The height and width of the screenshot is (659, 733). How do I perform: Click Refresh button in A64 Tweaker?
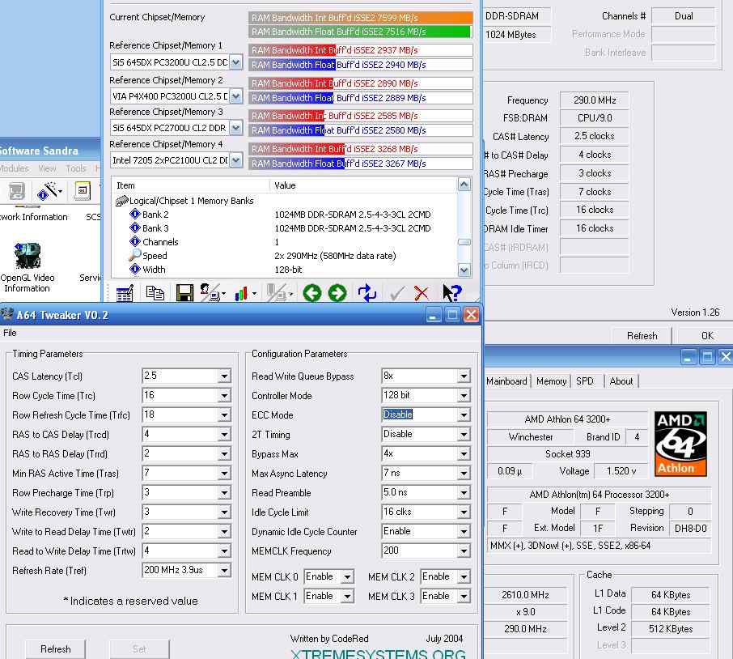point(56,649)
